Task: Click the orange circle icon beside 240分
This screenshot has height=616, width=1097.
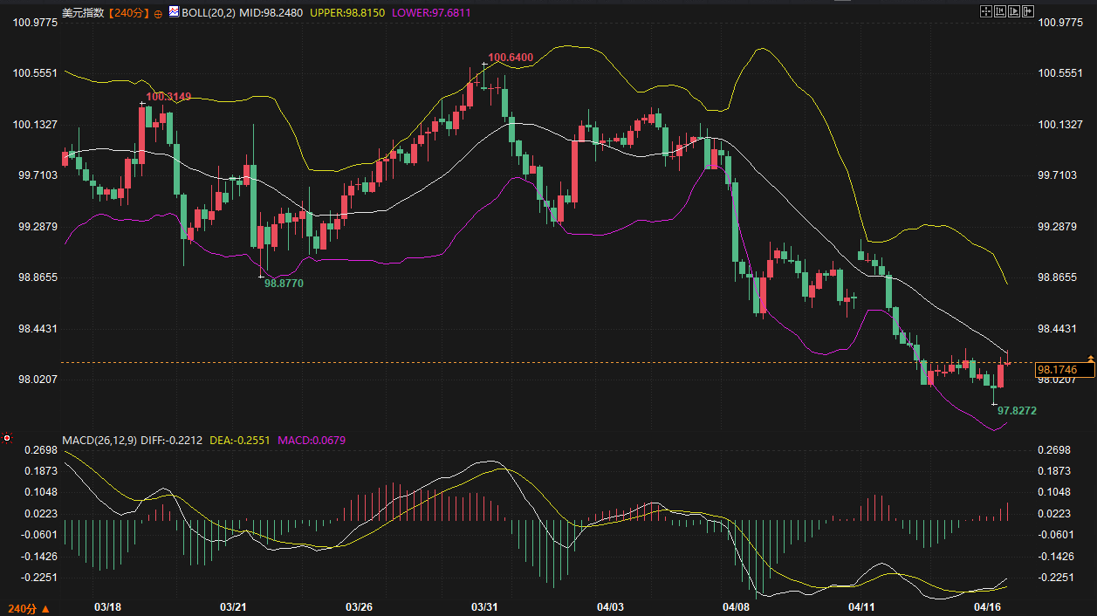Action: point(157,14)
